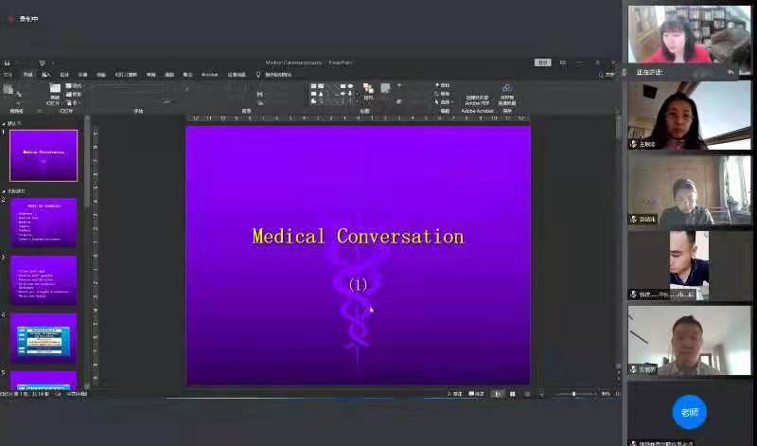The width and height of the screenshot is (757, 446).
Task: Open the Arrange tool in the ribbon
Action: pos(368,92)
